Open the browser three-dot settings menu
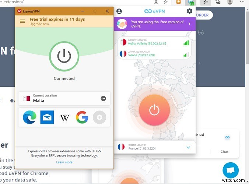The image size is (249, 184). (x=242, y=1)
